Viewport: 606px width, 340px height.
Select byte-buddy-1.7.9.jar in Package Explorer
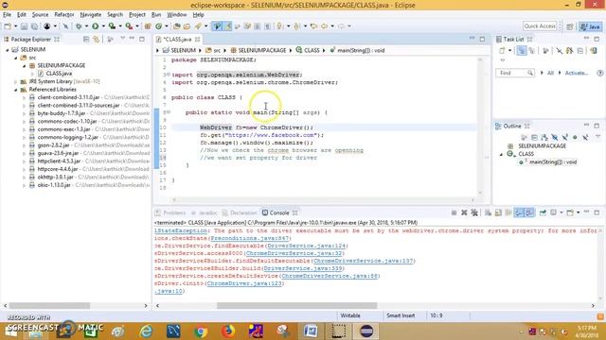[62, 113]
